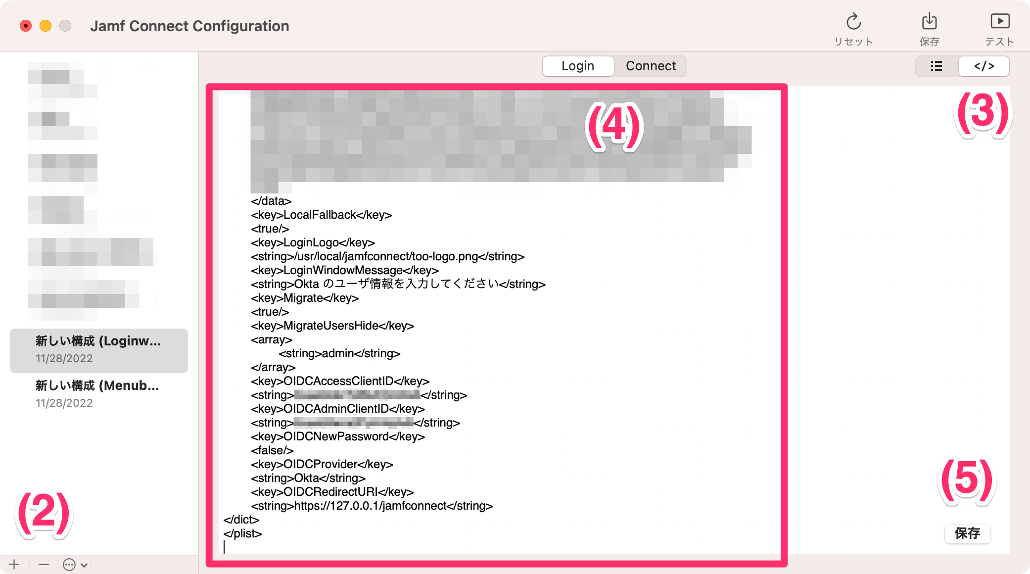This screenshot has width=1030, height=574.
Task: Click the Okta provider string value
Action: (x=308, y=478)
